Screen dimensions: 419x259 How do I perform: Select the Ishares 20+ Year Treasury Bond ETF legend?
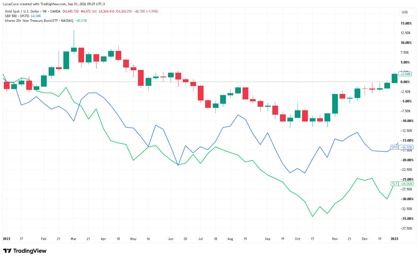click(39, 21)
